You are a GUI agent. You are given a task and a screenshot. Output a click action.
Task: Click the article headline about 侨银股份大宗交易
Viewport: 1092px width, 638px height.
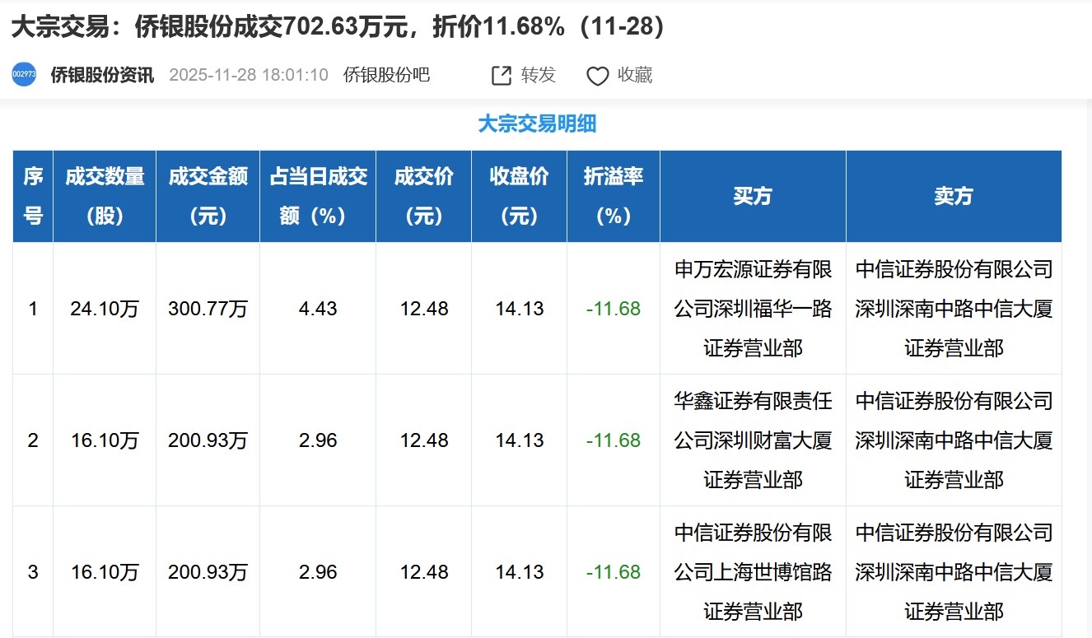338,26
